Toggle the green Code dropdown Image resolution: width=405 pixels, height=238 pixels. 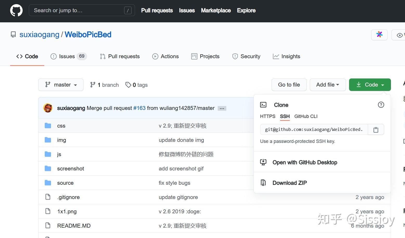[370, 85]
